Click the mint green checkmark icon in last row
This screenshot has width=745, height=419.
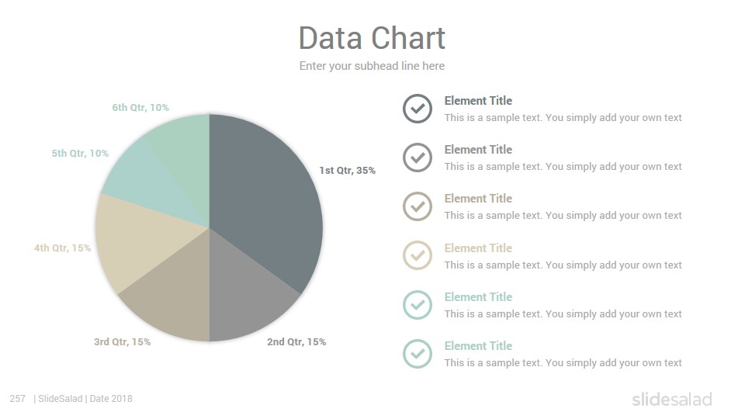[x=418, y=354]
